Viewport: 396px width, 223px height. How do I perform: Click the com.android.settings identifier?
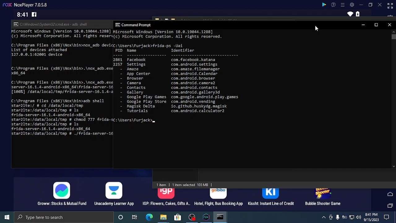click(x=194, y=64)
